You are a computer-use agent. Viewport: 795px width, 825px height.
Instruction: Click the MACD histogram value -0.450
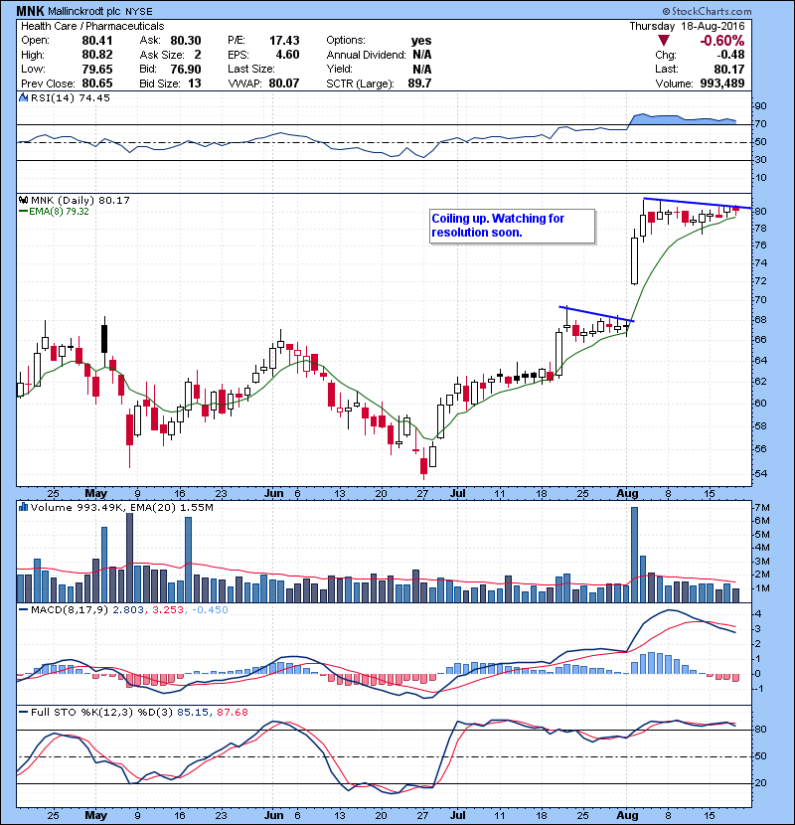coord(210,610)
